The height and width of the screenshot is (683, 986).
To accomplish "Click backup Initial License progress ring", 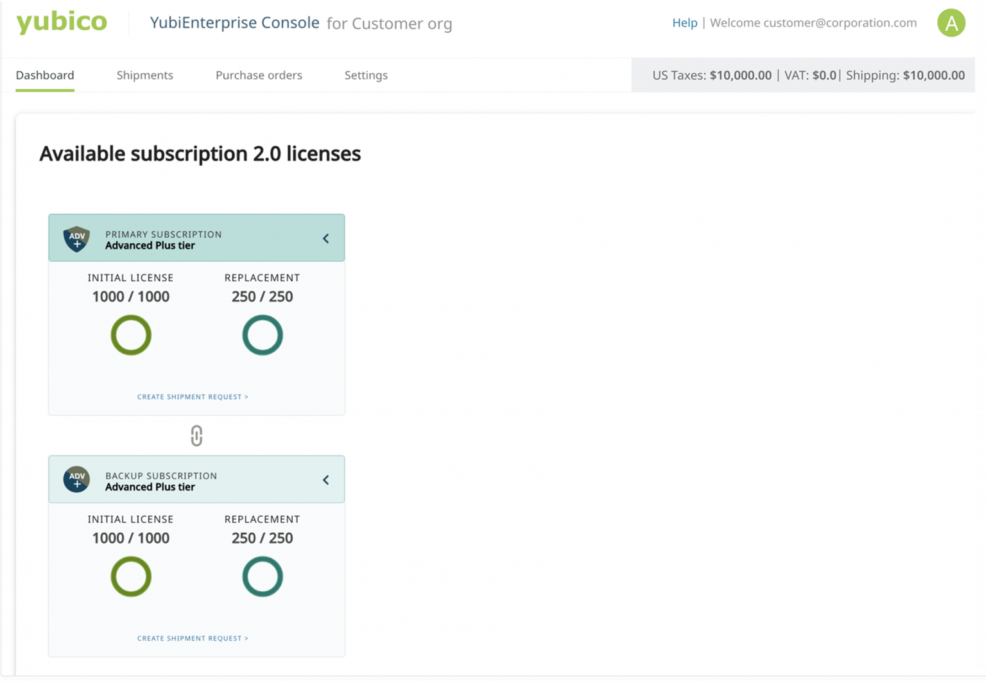I will point(131,576).
